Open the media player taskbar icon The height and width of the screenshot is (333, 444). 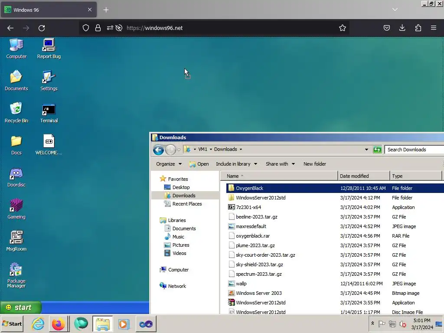click(124, 323)
